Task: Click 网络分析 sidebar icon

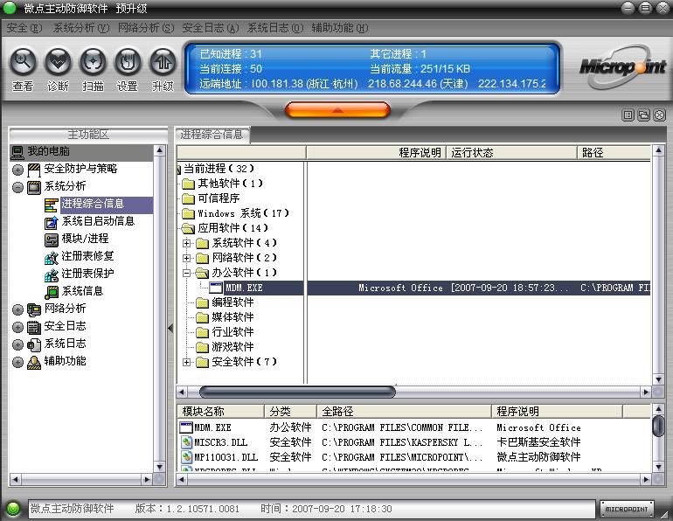Action: (x=34, y=309)
